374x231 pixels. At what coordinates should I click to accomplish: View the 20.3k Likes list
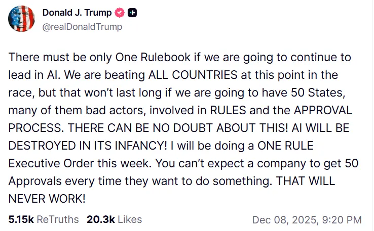[x=115, y=219]
